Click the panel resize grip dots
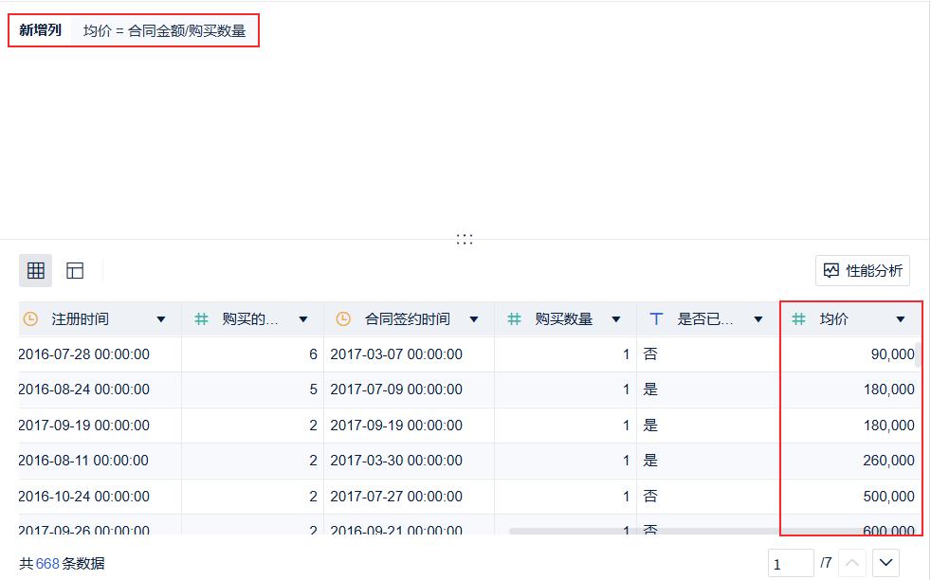 (465, 239)
